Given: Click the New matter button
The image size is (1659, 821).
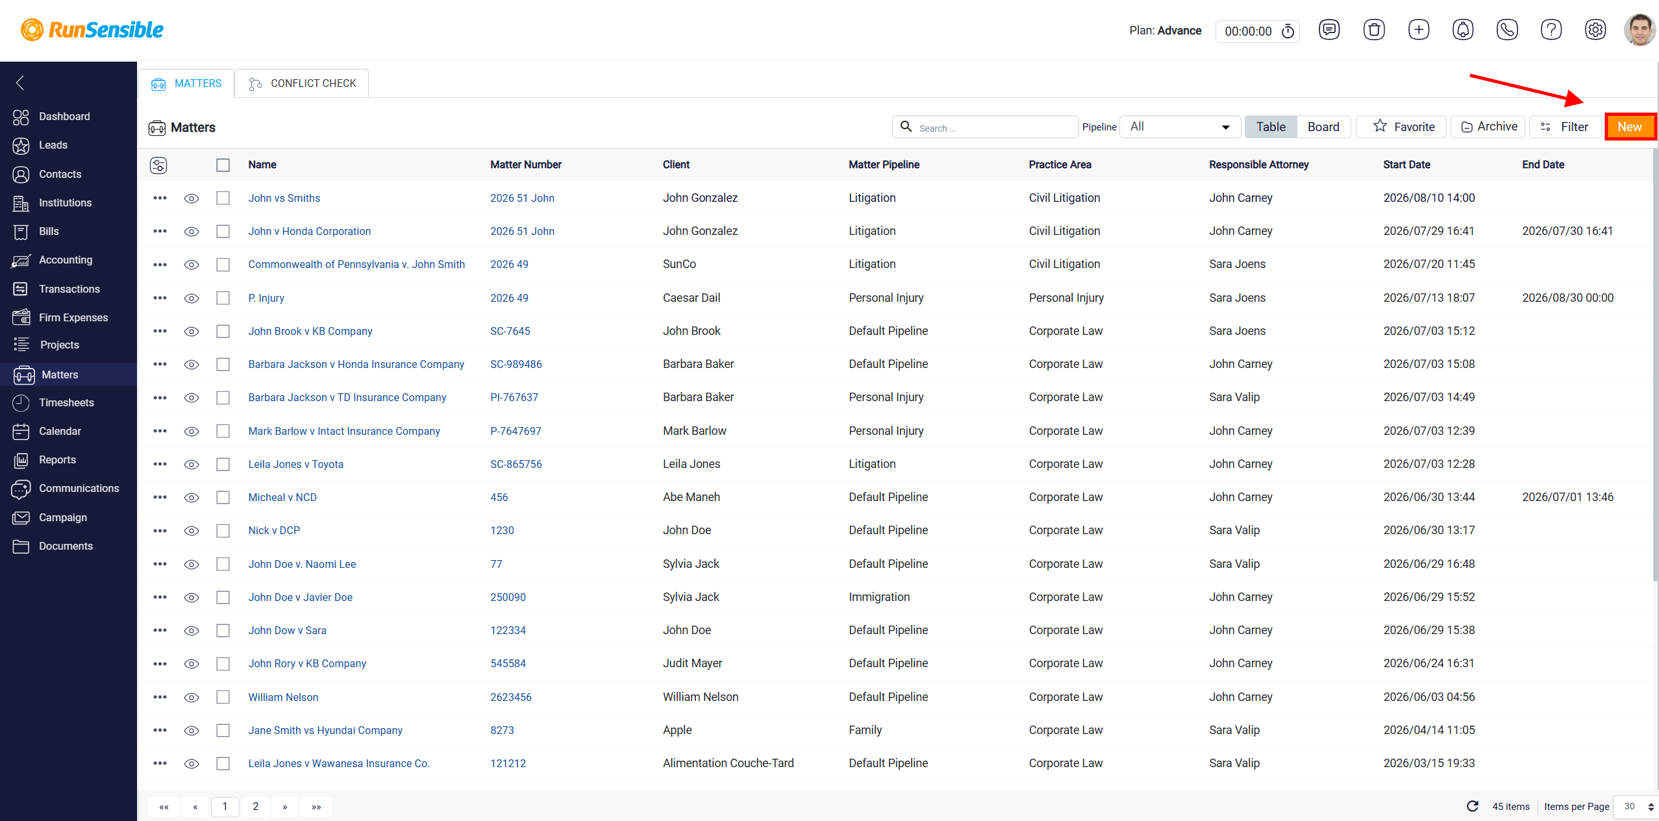Looking at the screenshot, I should [1629, 127].
